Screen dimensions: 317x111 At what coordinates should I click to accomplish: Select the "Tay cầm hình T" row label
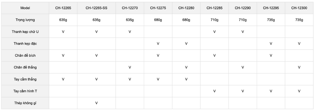pyautogui.click(x=25, y=91)
